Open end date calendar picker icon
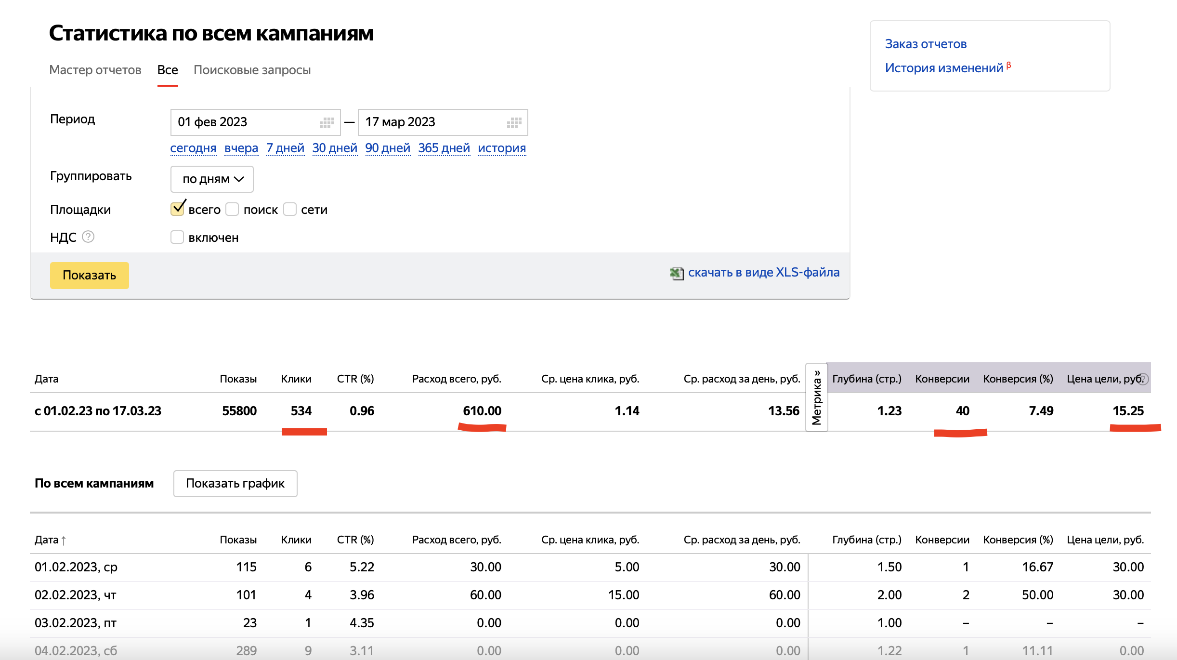 point(514,122)
